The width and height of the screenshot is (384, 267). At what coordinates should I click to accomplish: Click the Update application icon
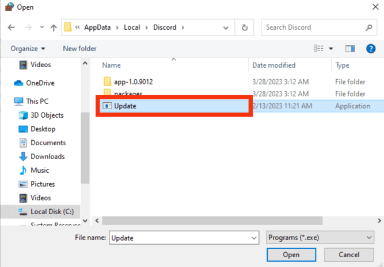[x=107, y=106]
